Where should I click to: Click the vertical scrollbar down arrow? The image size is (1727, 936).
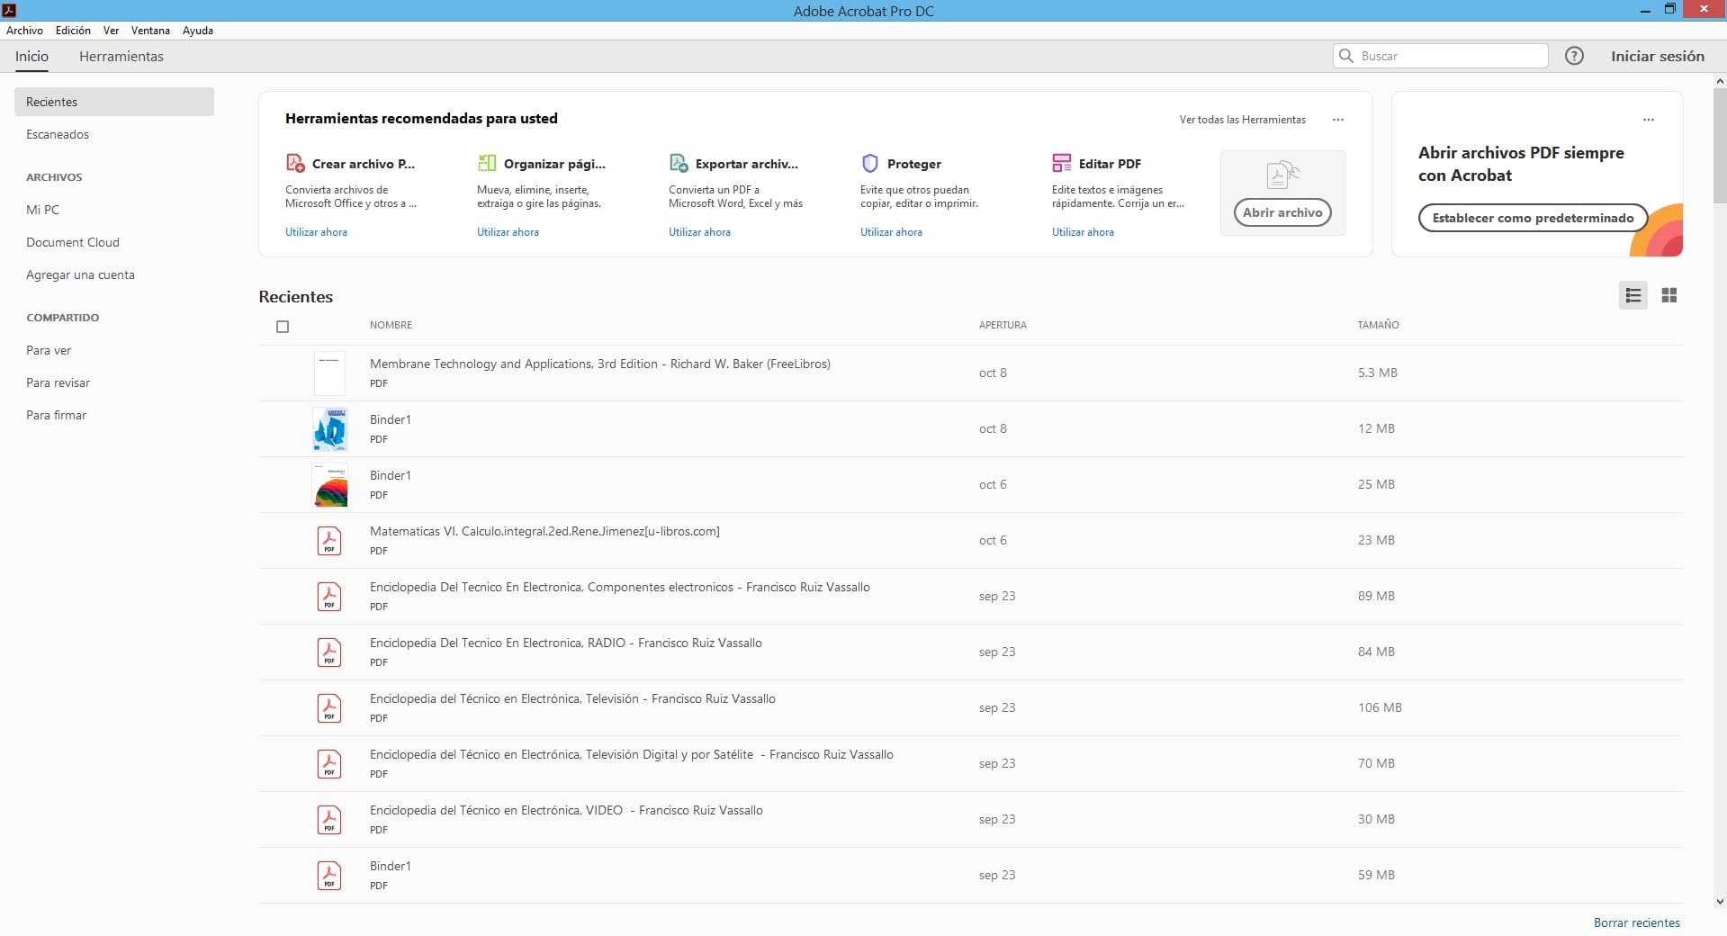click(x=1719, y=901)
